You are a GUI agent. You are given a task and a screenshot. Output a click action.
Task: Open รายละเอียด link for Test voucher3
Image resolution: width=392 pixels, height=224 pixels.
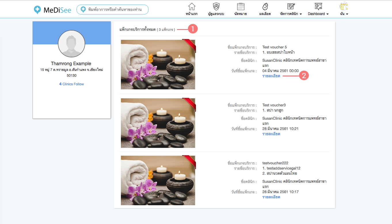(x=271, y=134)
